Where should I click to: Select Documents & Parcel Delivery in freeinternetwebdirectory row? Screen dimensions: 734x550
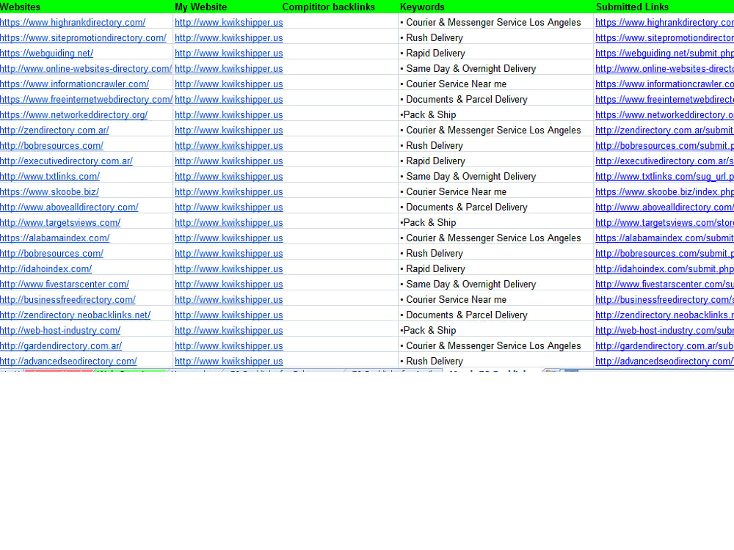tap(464, 100)
